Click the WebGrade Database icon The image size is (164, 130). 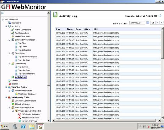pyautogui.click(x=16, y=94)
